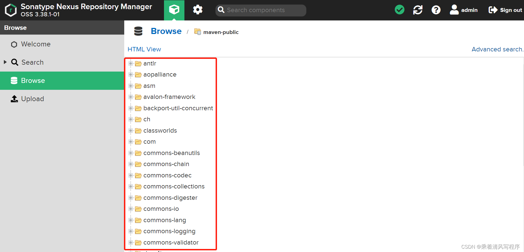This screenshot has height=252, width=524.
Task: Expand the classworlds folder node
Action: [x=131, y=131]
